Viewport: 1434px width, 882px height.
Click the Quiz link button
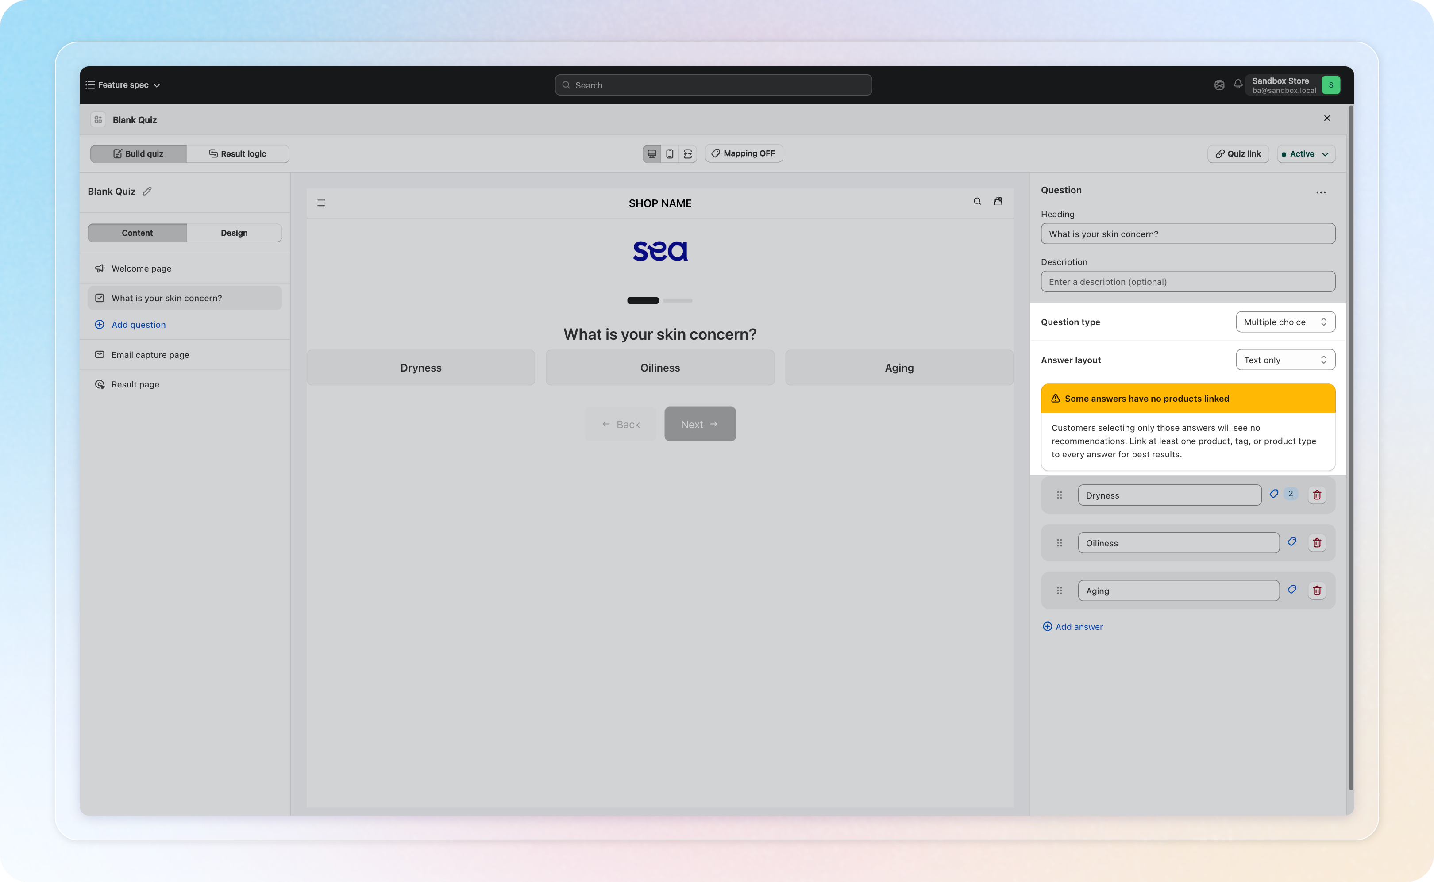click(1238, 154)
